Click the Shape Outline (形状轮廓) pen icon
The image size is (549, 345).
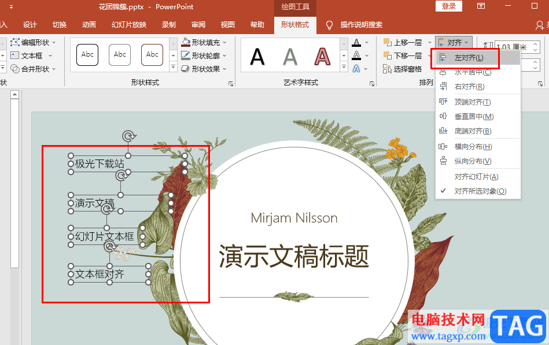click(186, 55)
